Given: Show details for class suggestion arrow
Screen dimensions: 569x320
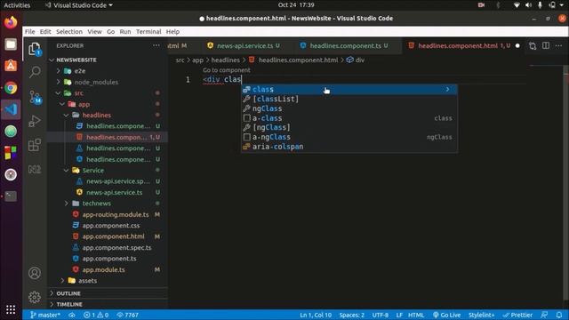Looking at the screenshot, I should click(x=447, y=89).
